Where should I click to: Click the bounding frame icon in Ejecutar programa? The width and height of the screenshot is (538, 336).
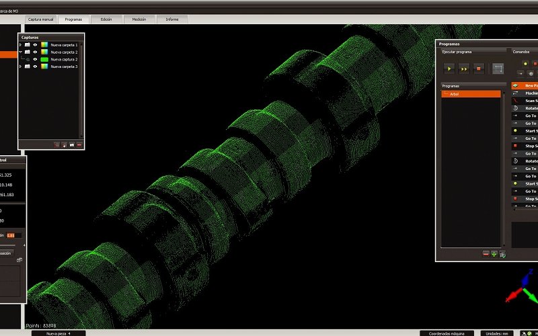pyautogui.click(x=498, y=69)
